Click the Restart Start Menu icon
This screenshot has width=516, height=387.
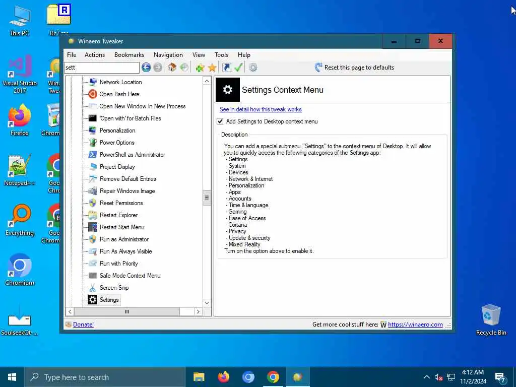pyautogui.click(x=93, y=227)
